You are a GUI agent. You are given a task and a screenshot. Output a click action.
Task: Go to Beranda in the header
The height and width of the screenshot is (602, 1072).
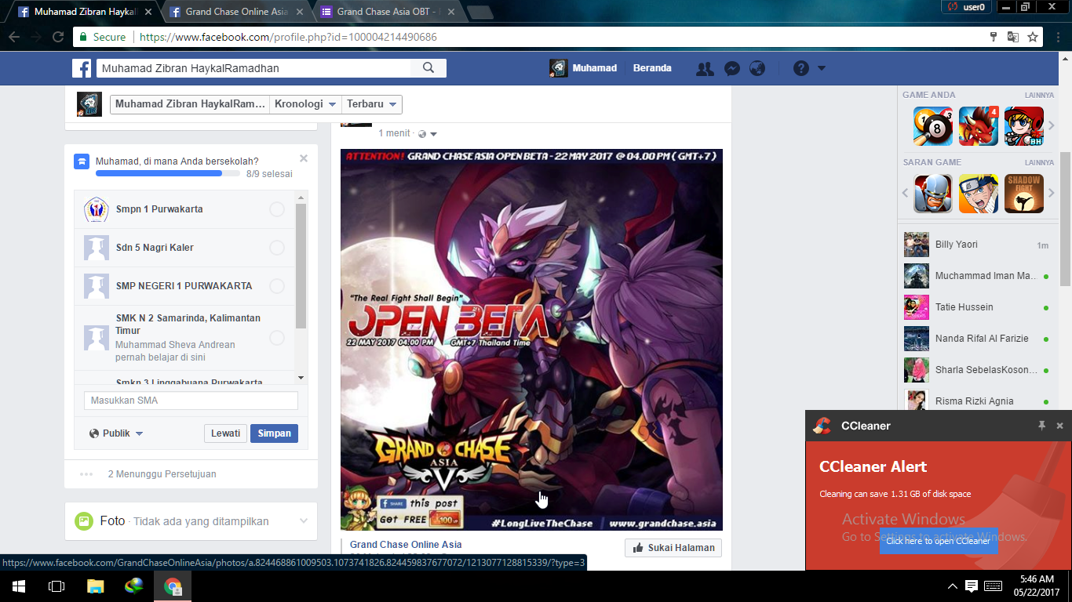pyautogui.click(x=652, y=68)
